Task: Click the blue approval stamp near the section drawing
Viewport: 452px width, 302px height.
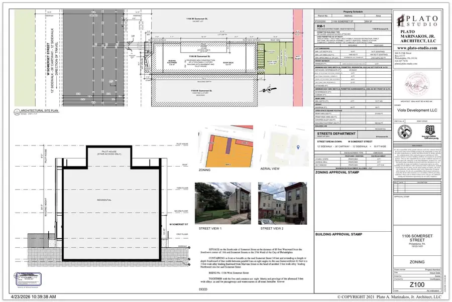Action: tap(29, 279)
